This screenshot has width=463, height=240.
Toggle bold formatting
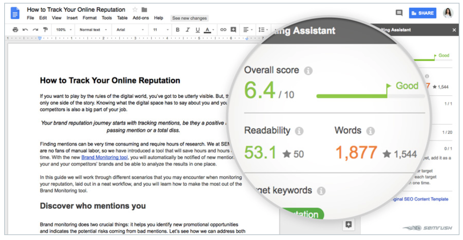tap(178, 30)
